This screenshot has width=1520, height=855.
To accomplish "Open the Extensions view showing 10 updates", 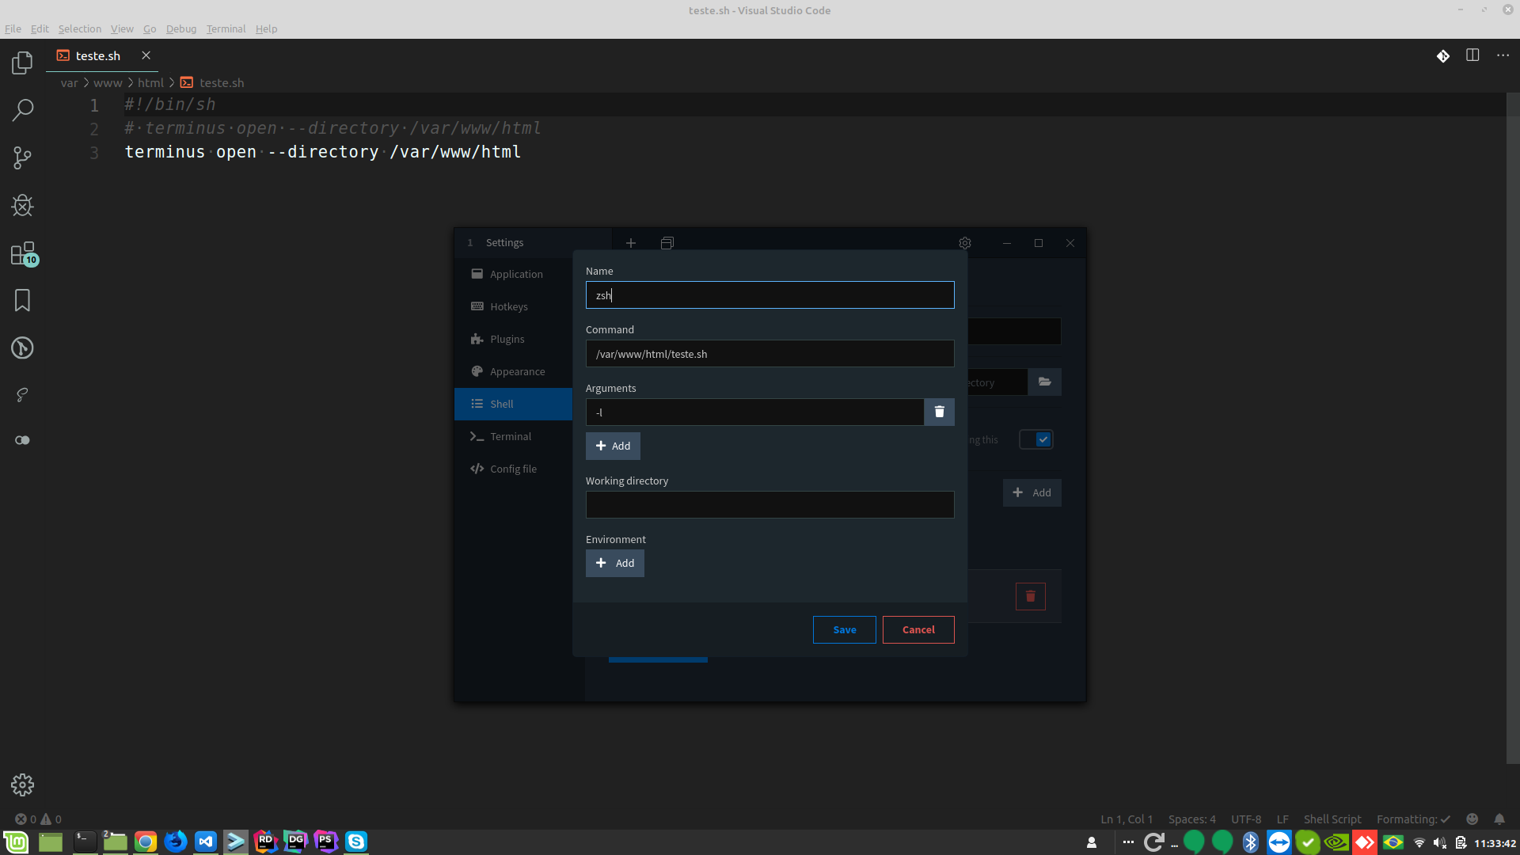I will coord(22,253).
